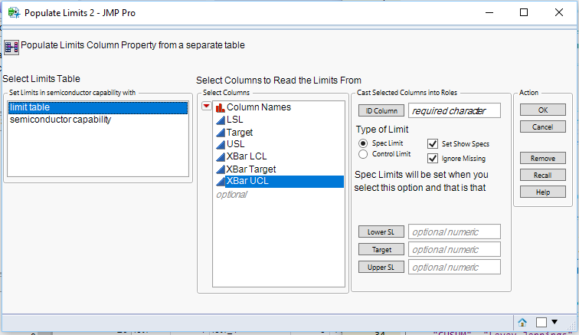This screenshot has width=579, height=335.
Task: Click the OK action button
Action: point(543,110)
